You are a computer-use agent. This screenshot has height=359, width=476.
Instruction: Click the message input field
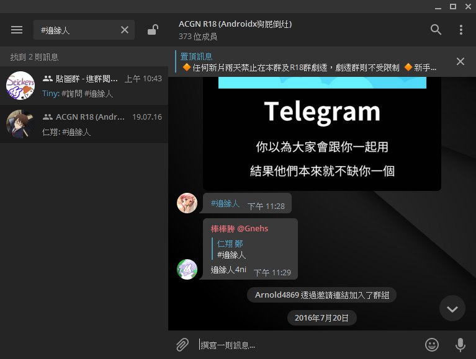click(307, 345)
